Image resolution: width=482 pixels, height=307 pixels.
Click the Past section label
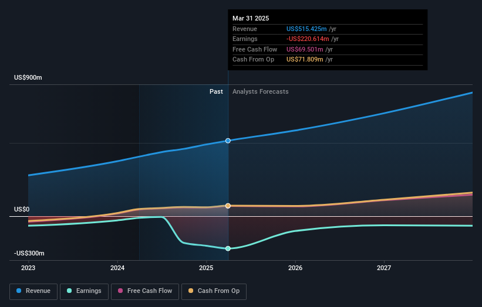[x=216, y=92]
